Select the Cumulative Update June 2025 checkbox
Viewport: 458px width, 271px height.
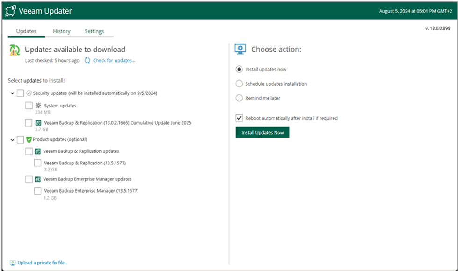pyautogui.click(x=29, y=123)
